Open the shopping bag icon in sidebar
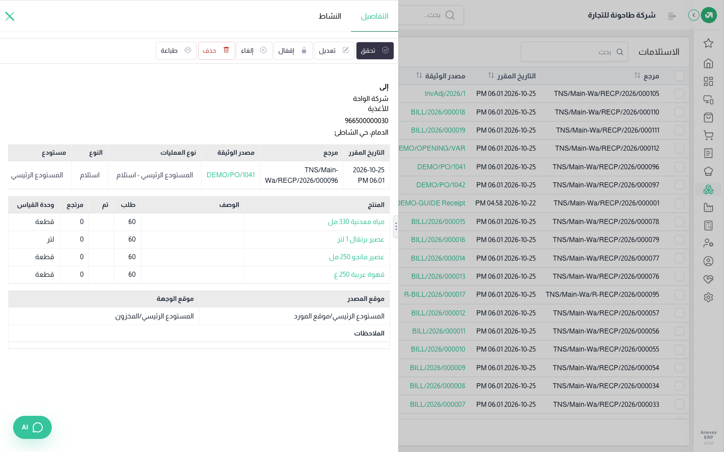The height and width of the screenshot is (452, 724). click(708, 118)
